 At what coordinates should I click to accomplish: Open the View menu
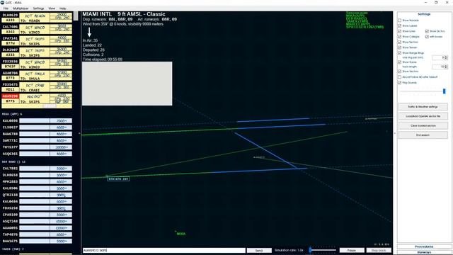tap(52, 8)
